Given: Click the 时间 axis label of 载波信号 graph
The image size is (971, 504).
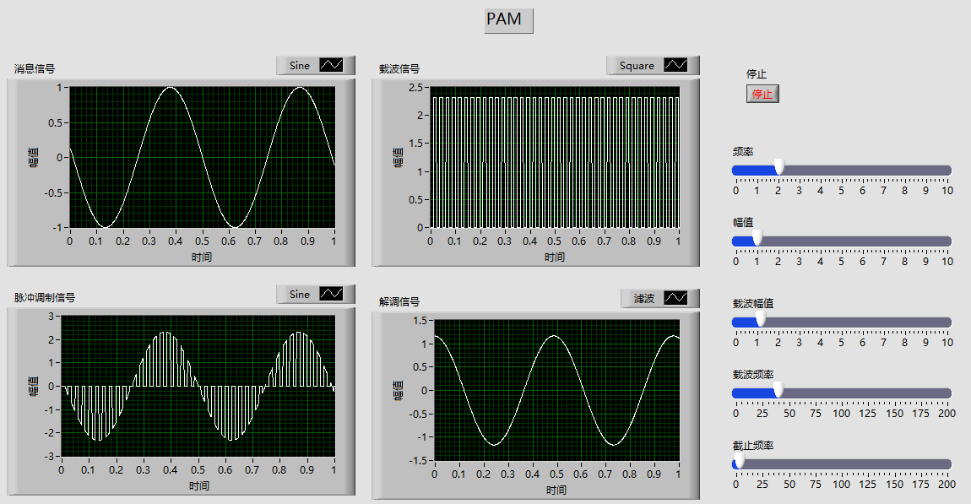Looking at the screenshot, I should [x=555, y=257].
